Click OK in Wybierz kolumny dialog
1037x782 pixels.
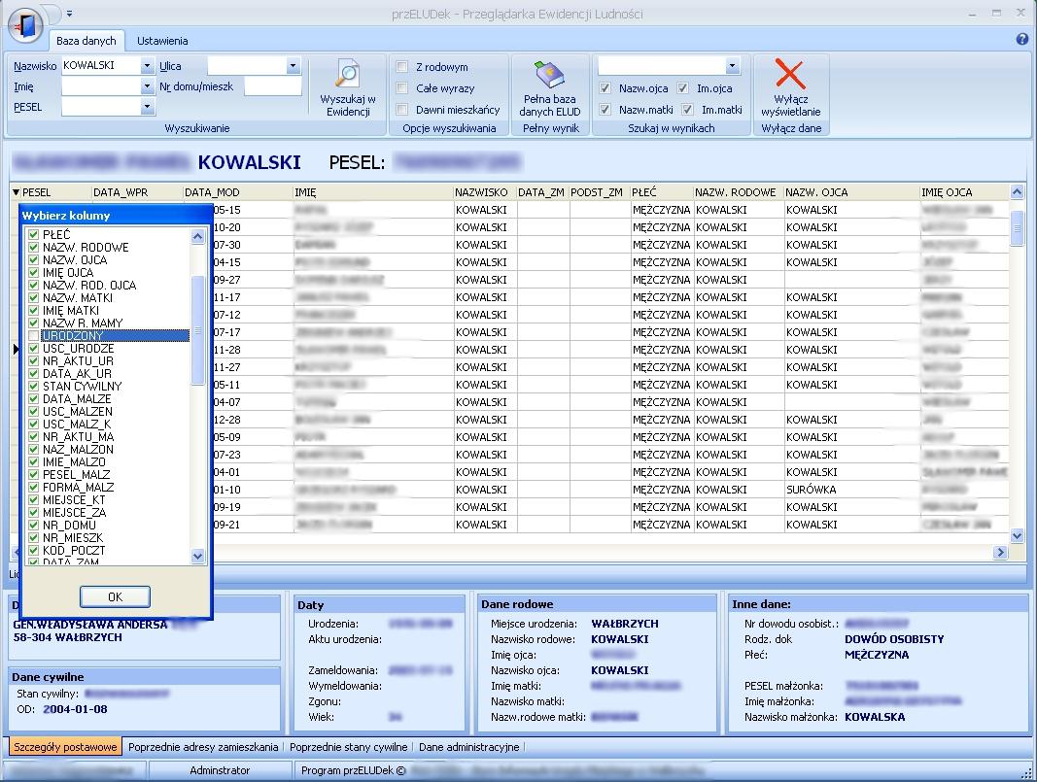(115, 596)
